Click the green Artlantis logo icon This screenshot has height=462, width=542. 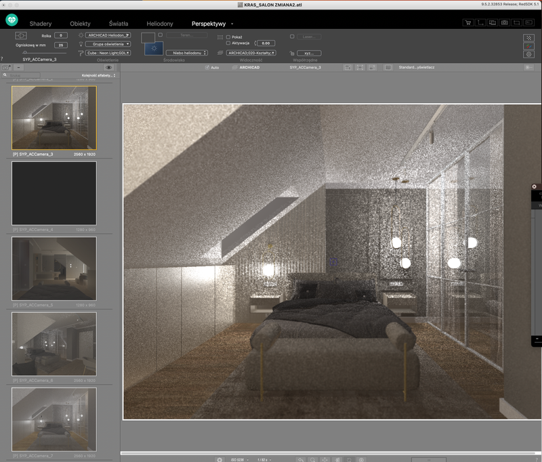point(12,20)
